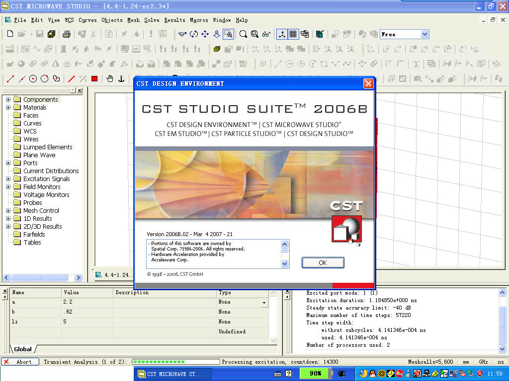Pick the point on circle tool
This screenshot has width=509, height=381.
[x=44, y=79]
